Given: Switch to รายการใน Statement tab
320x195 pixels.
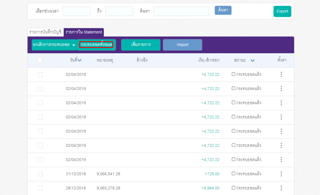Looking at the screenshot, I should coord(84,32).
